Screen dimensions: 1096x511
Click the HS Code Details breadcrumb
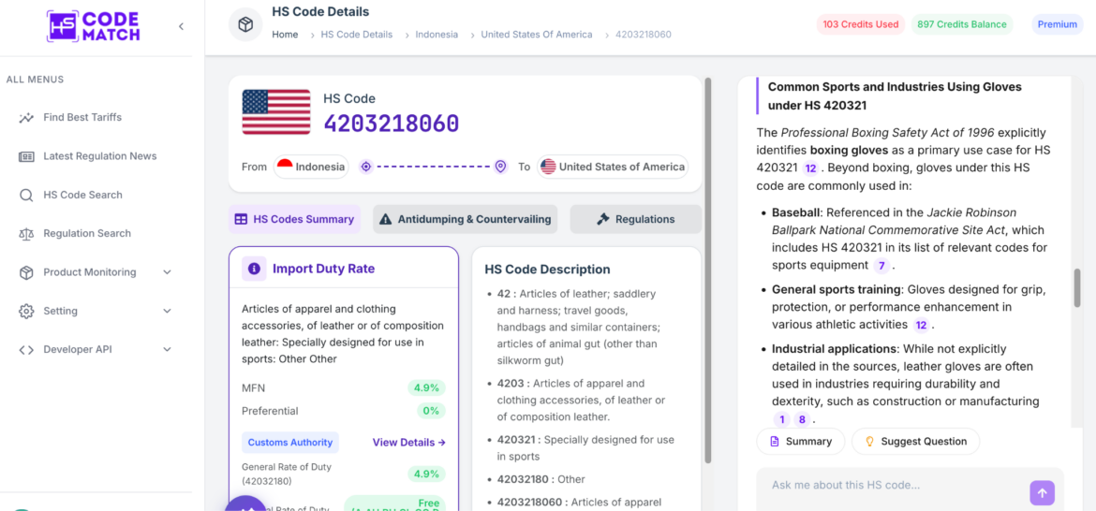[x=357, y=35]
